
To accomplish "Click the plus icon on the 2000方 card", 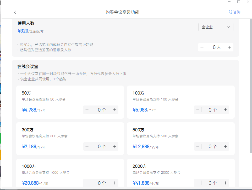I will 225,183.
